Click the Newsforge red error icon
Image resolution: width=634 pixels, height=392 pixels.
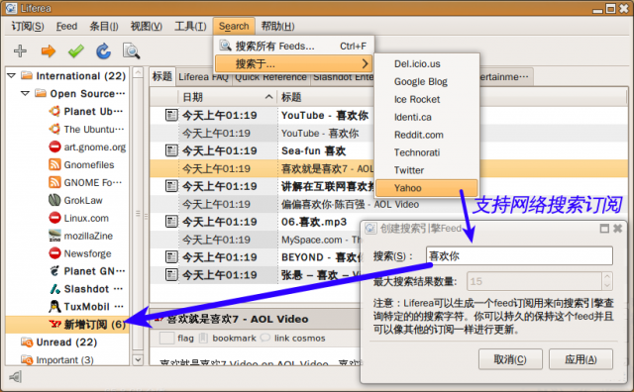point(54,253)
